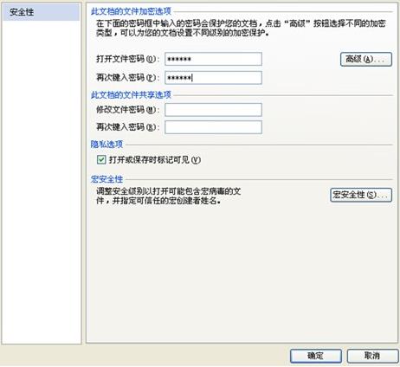
Task: Open the 高级(A)... encryption settings
Action: 366,60
